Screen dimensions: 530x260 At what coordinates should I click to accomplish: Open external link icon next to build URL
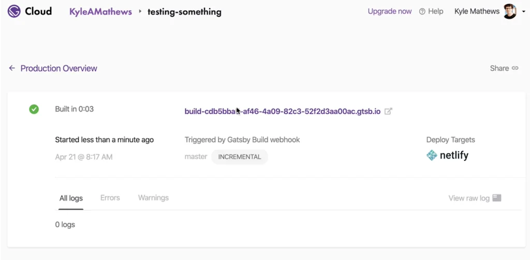(x=388, y=111)
